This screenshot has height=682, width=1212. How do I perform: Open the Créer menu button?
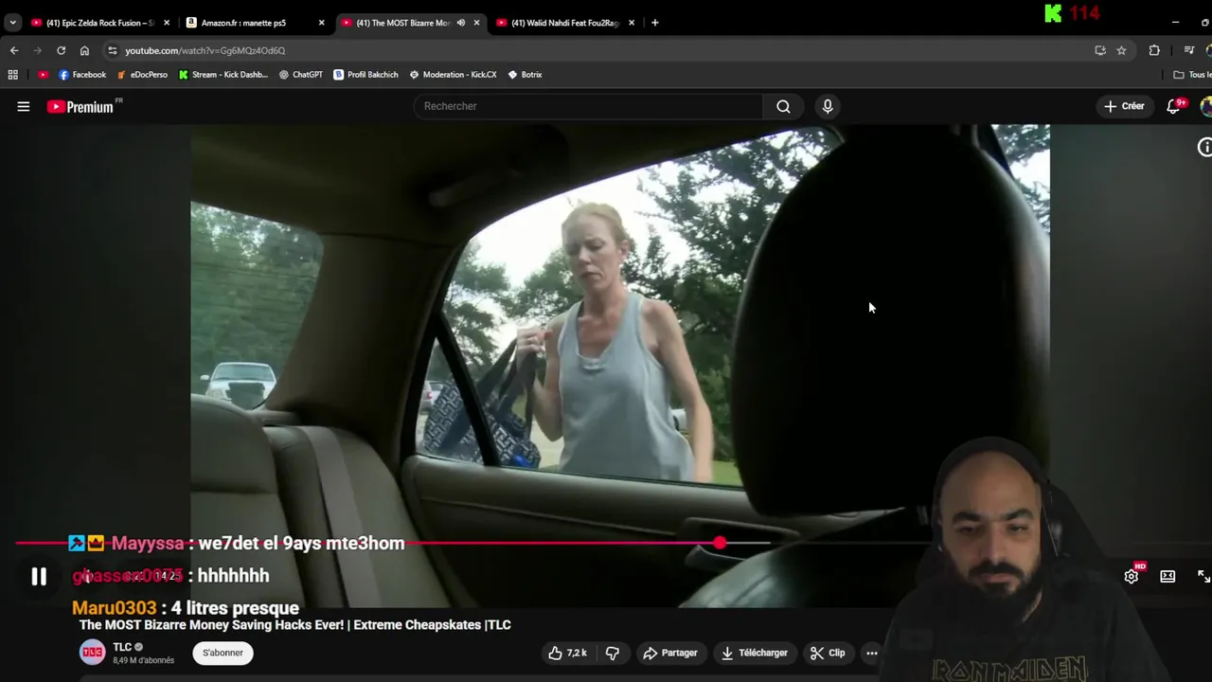1124,106
